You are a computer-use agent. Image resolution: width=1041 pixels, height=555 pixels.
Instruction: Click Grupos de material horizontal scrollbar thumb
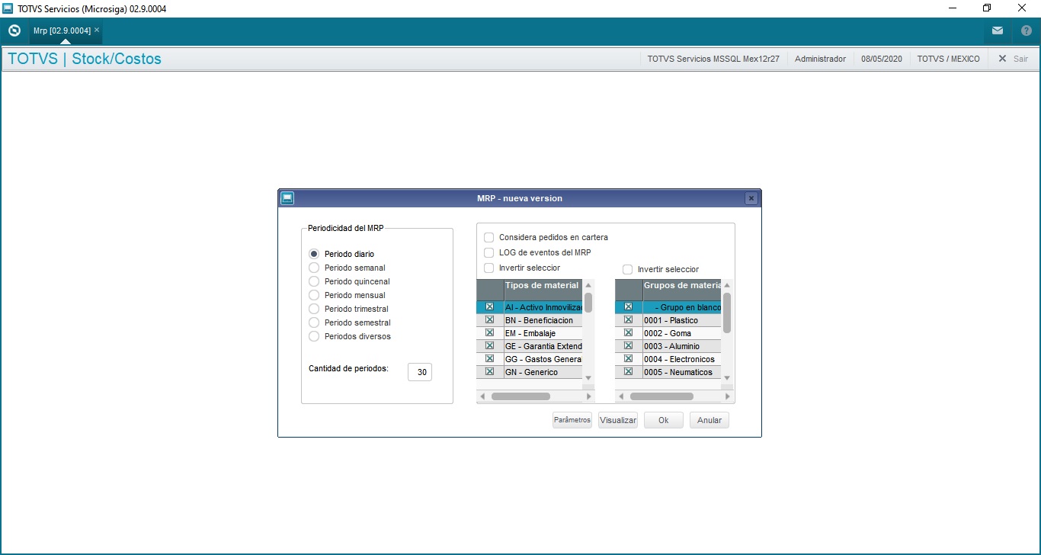click(661, 396)
